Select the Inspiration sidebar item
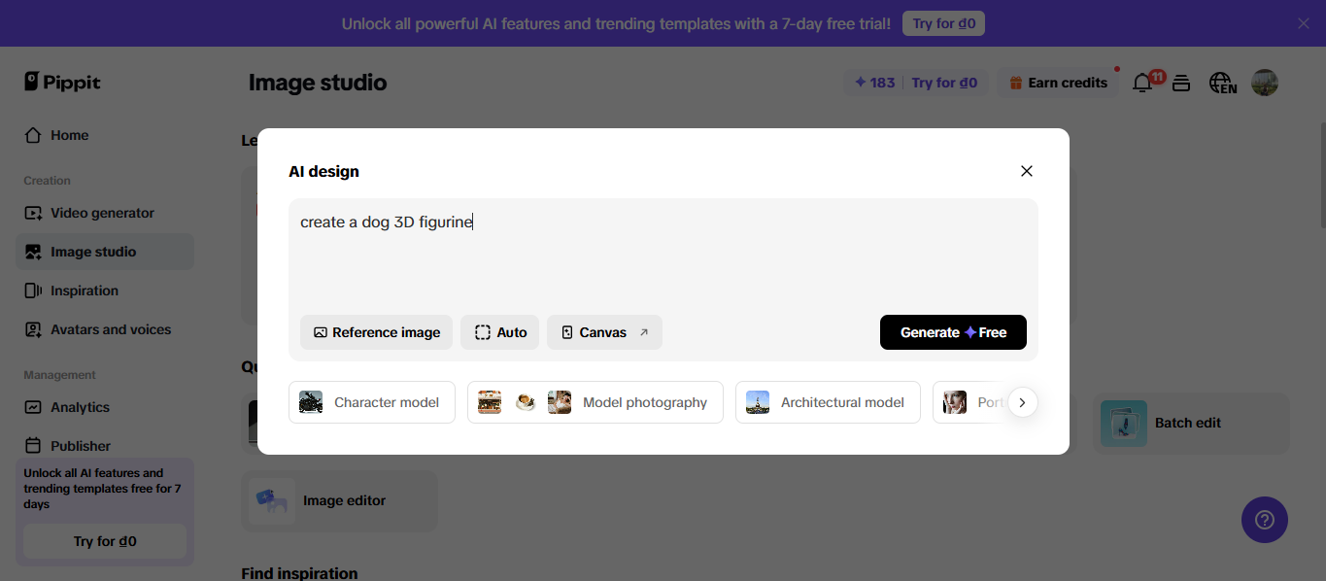The image size is (1326, 581). tap(84, 290)
